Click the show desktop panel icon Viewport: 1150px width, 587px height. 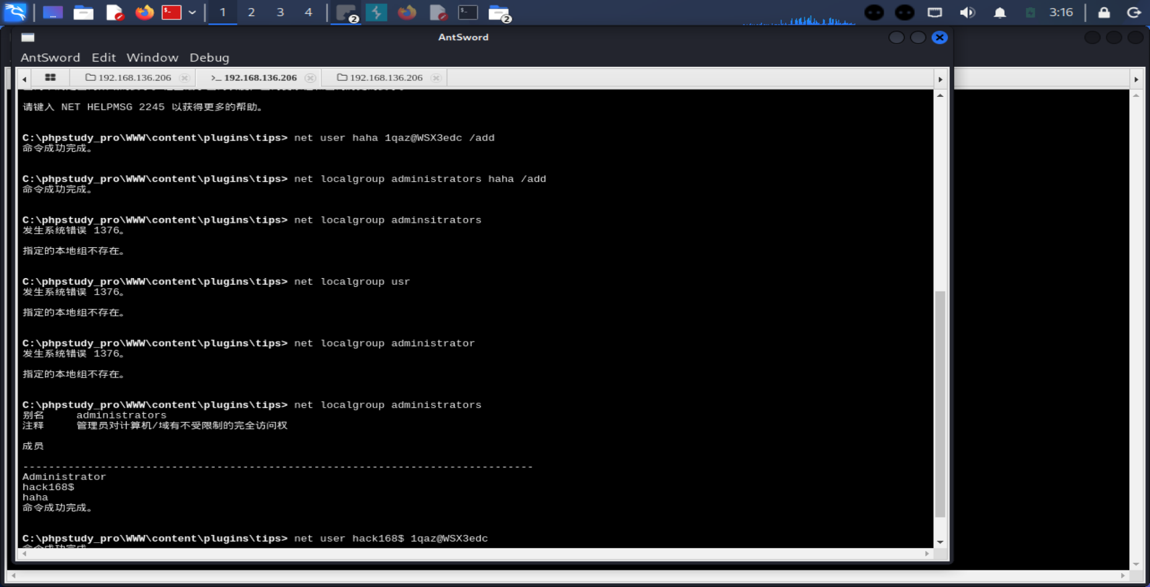click(53, 12)
